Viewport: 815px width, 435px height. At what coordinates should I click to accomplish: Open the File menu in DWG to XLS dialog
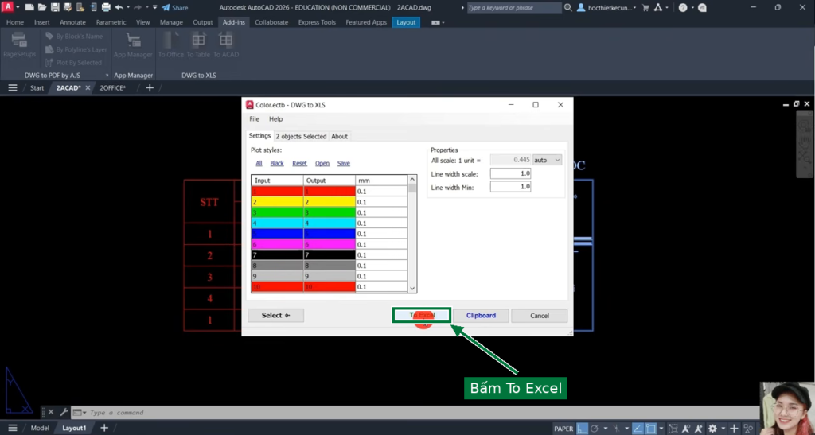tap(254, 118)
